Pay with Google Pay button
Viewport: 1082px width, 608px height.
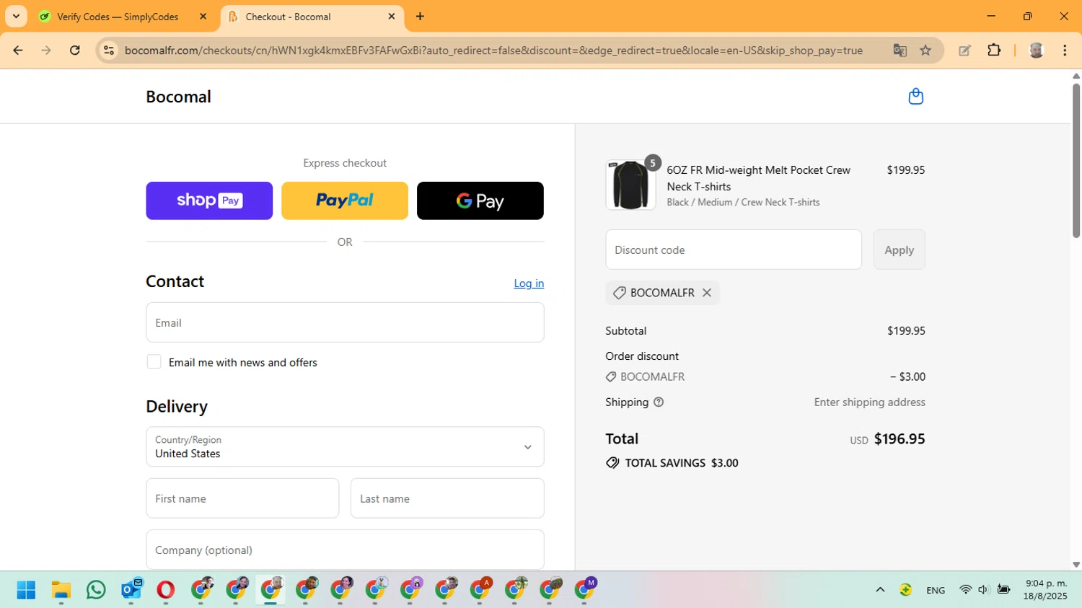[x=480, y=201]
